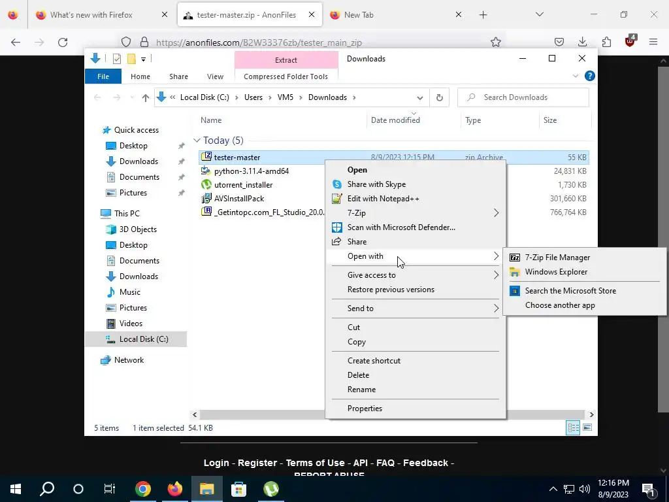669x502 pixels.
Task: Select the python-3.11.4-amd64 file
Action: 252,171
